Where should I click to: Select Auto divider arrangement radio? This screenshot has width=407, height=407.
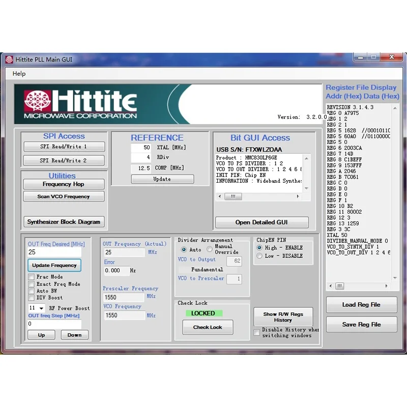coord(184,249)
